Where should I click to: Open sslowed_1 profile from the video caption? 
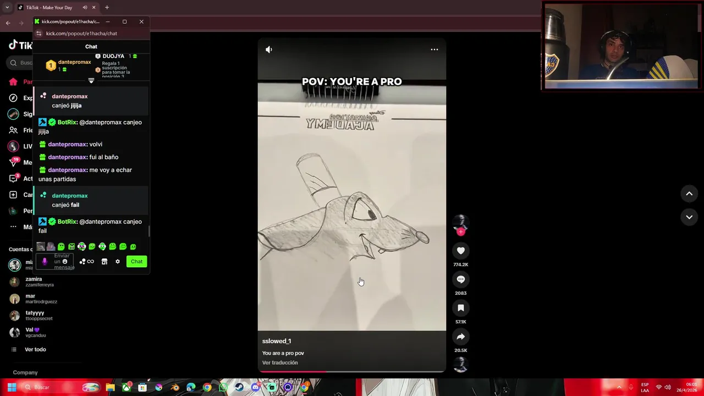277,341
